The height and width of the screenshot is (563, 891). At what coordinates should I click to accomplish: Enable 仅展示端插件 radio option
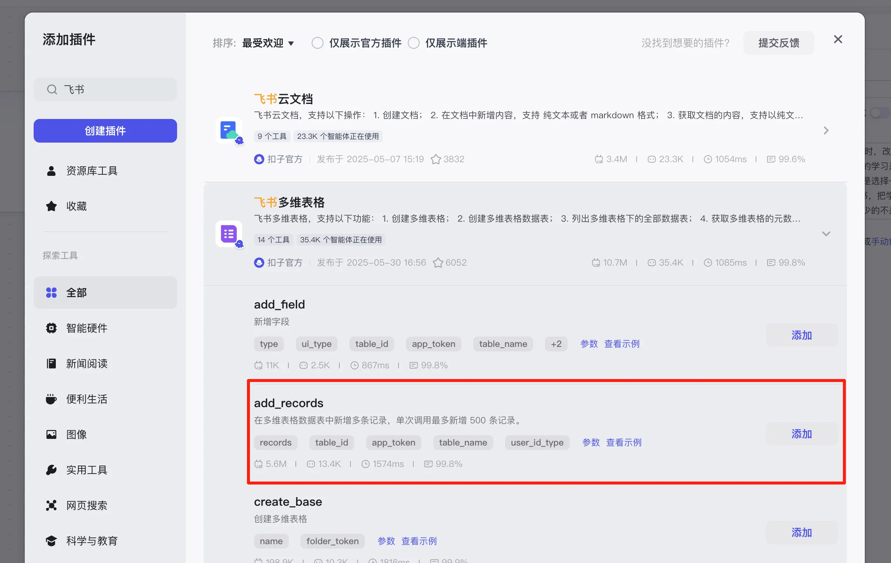click(x=414, y=43)
